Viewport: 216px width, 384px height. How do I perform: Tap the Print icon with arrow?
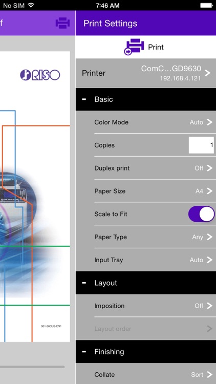134,47
